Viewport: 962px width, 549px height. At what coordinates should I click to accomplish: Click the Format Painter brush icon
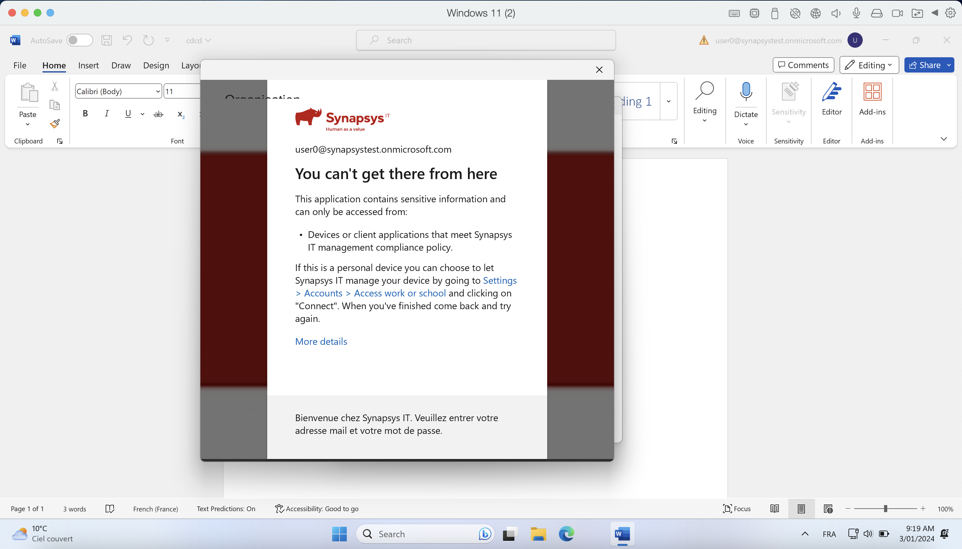click(55, 124)
